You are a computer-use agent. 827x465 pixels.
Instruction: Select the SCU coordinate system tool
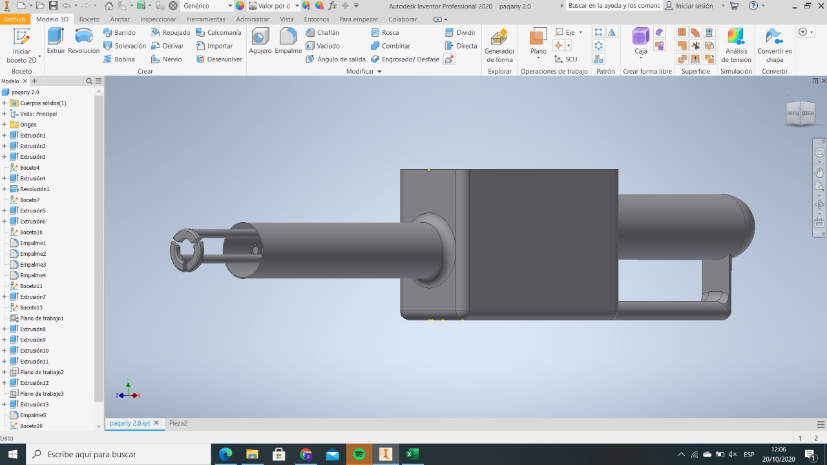pyautogui.click(x=566, y=59)
